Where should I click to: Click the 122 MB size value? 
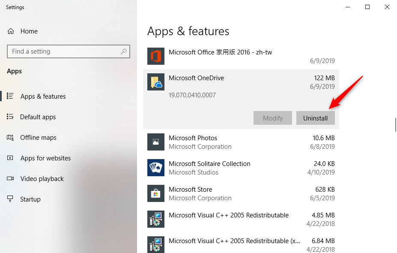coord(324,78)
